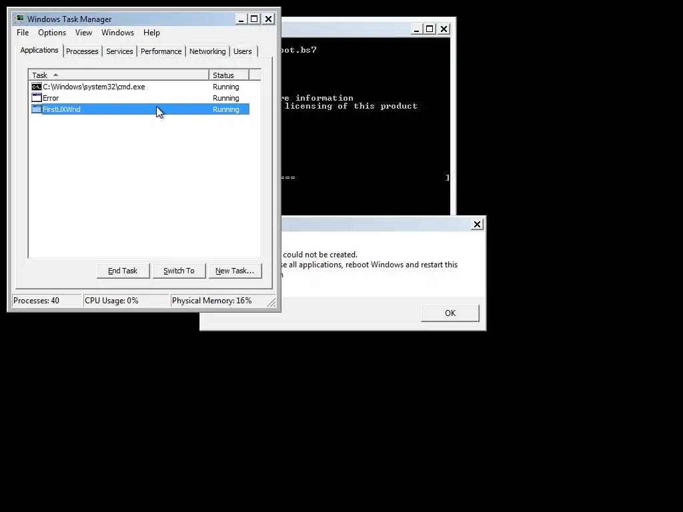Screen dimensions: 683x512
Task: Click the End Task button
Action: [x=123, y=271]
